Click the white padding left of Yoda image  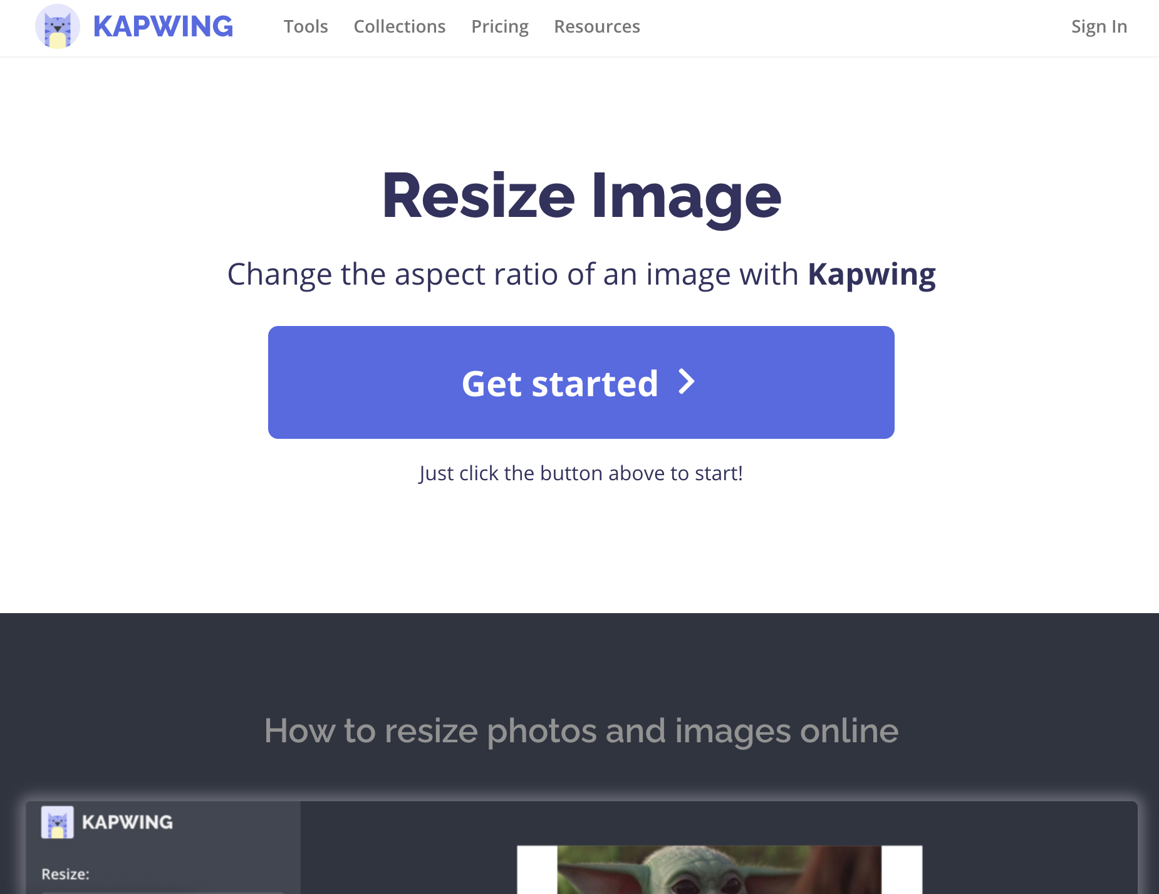tap(537, 870)
